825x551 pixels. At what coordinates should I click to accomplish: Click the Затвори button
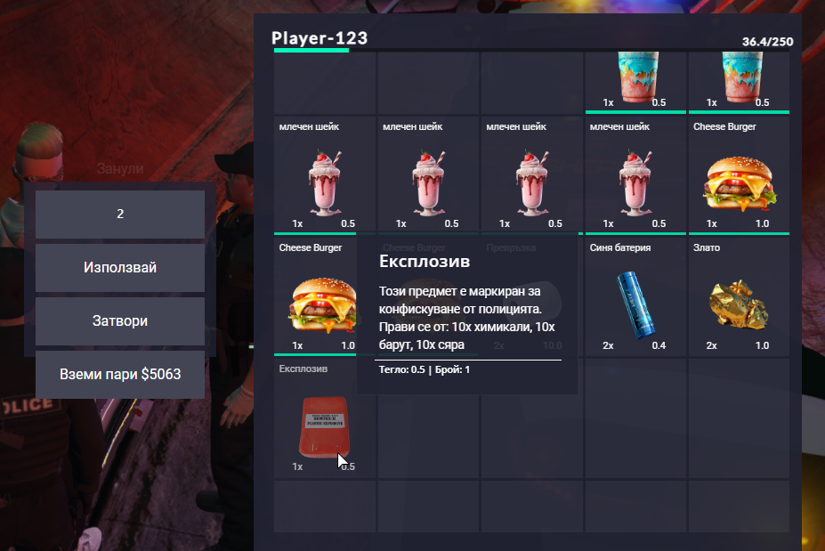pyautogui.click(x=120, y=321)
